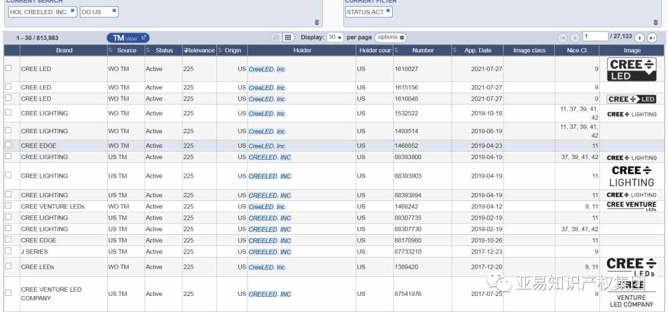Viewport: 668px width, 312px height.
Task: Remove the STATUS:ACT filter tag
Action: pyautogui.click(x=388, y=11)
